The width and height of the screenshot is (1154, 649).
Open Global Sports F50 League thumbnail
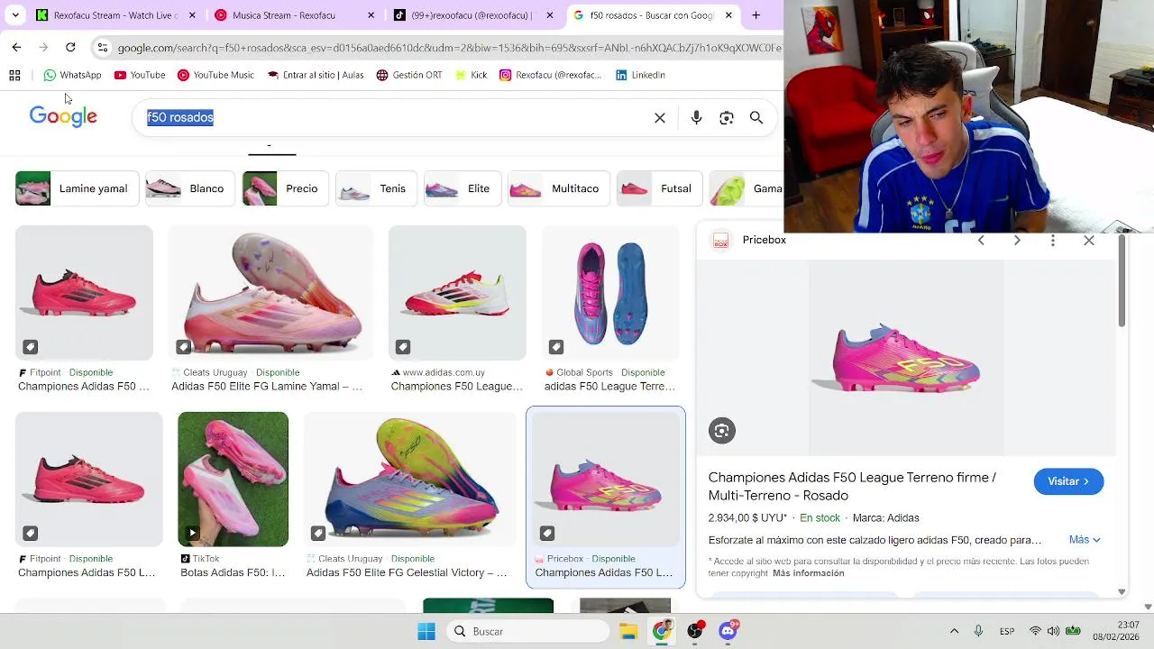click(610, 293)
